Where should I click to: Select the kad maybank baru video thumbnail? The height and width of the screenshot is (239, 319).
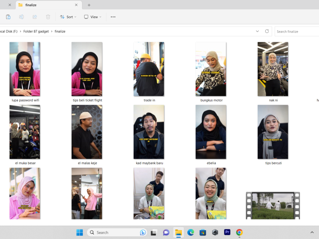click(149, 132)
